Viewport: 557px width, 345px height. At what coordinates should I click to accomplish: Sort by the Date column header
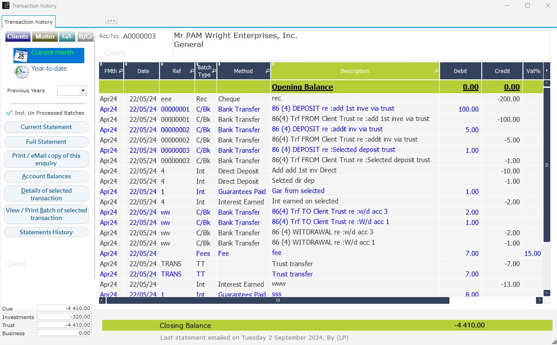pos(143,71)
